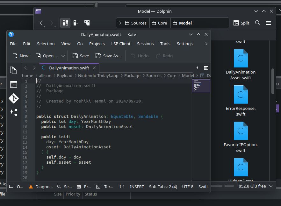Screen dimensions: 281x206
Task: Open the Edit menu in Kate
Action: coord(27,44)
